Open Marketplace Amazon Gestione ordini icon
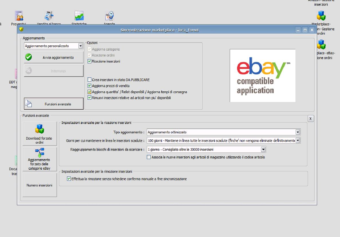This screenshot has height=237, width=340. [321, 16]
